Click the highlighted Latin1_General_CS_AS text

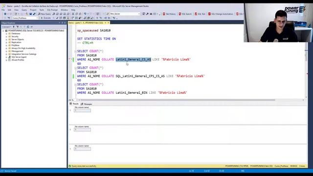(134, 60)
